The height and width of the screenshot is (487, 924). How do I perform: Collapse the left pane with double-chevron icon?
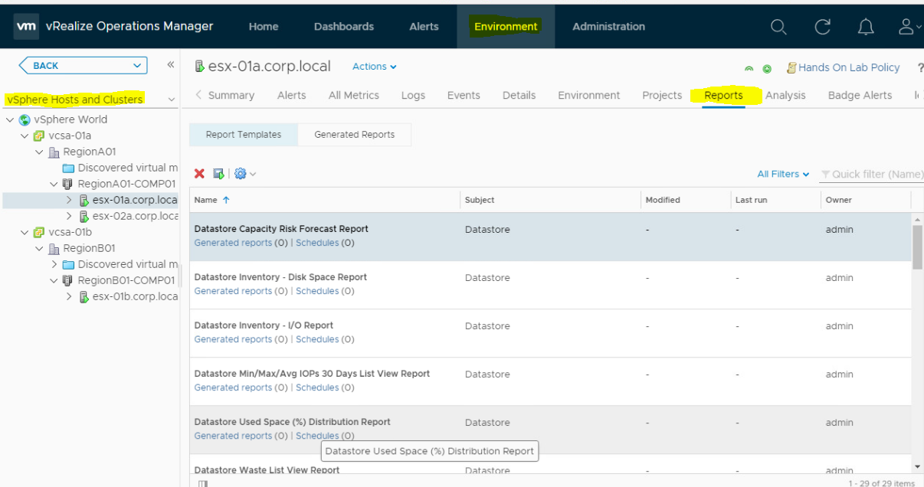(x=170, y=65)
